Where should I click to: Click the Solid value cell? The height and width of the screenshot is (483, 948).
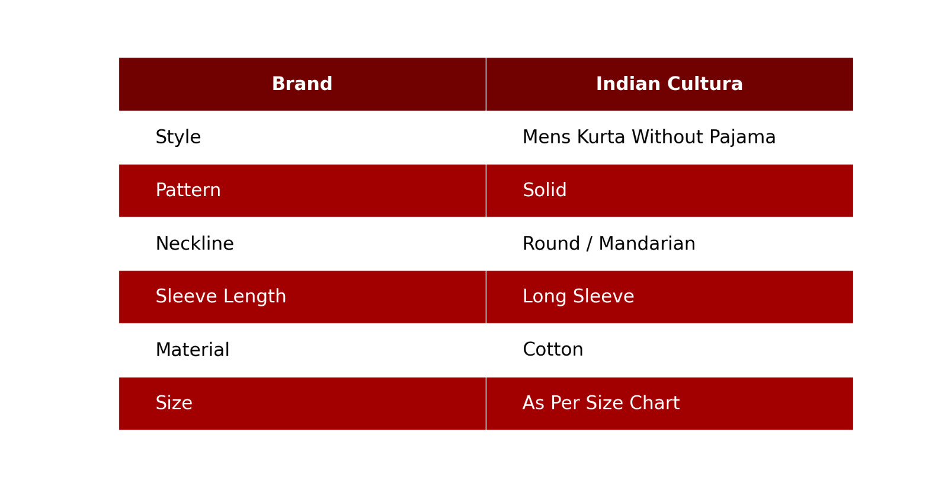pyautogui.click(x=544, y=190)
